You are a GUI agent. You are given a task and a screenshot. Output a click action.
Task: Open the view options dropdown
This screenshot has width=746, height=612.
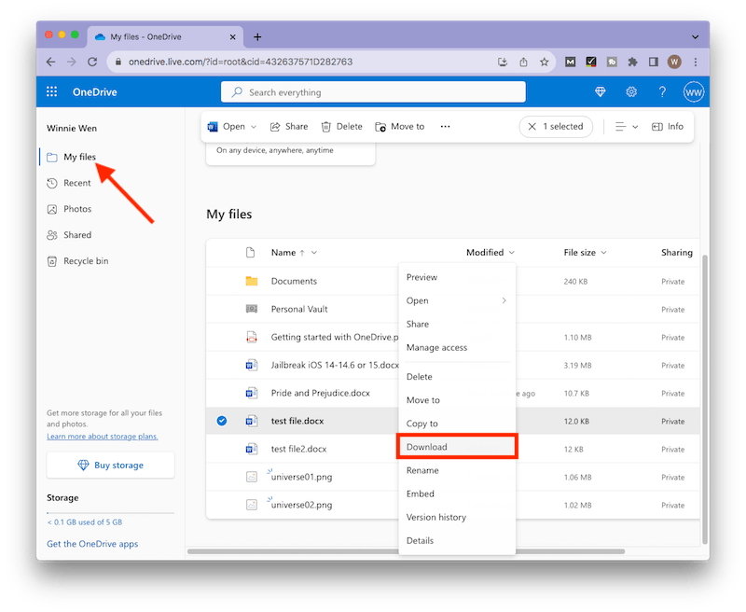(627, 127)
